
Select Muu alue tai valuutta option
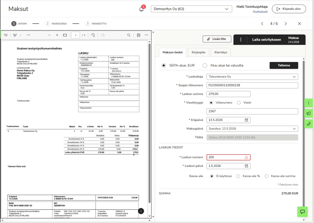click(205, 65)
